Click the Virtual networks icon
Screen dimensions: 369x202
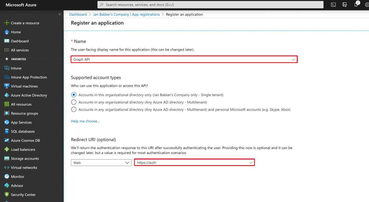tap(7, 167)
